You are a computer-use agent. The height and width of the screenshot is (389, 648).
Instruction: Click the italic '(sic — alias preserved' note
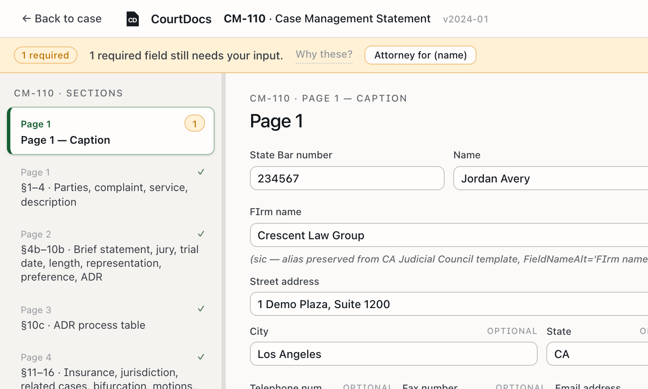tap(449, 259)
